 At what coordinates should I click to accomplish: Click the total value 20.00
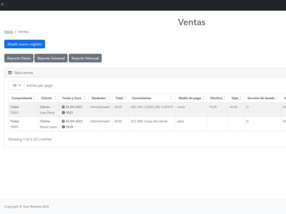click(x=118, y=121)
